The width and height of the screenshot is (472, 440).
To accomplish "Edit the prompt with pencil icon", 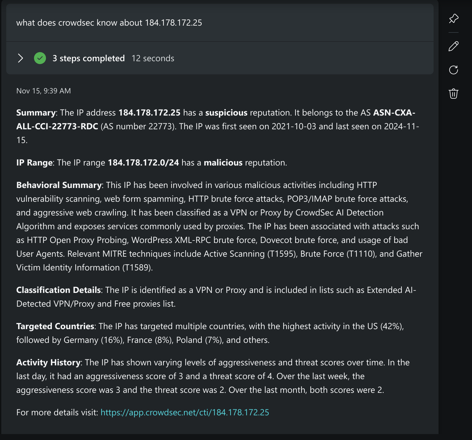I will pyautogui.click(x=453, y=46).
